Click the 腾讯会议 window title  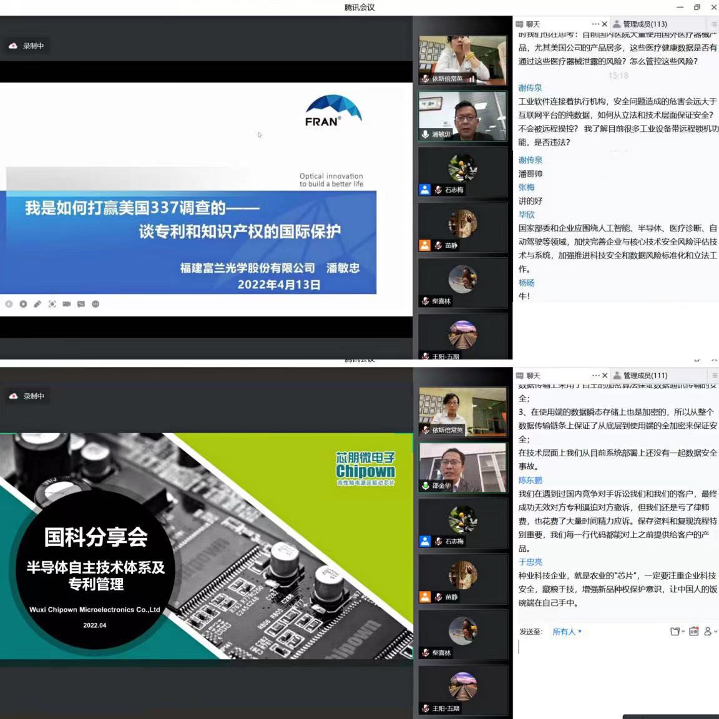(x=359, y=7)
